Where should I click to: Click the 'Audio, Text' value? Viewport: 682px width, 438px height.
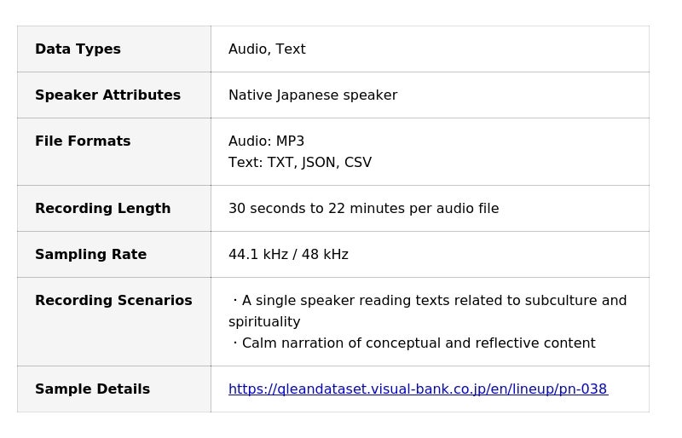point(267,49)
